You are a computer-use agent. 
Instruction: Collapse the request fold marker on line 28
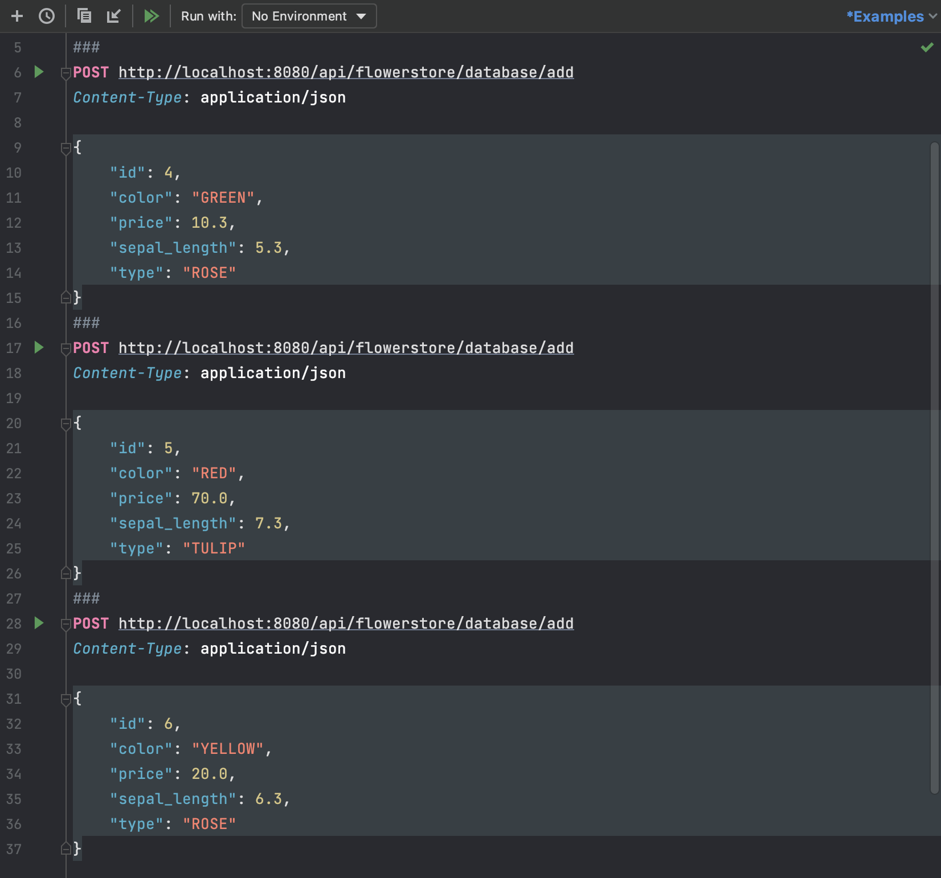tap(66, 625)
